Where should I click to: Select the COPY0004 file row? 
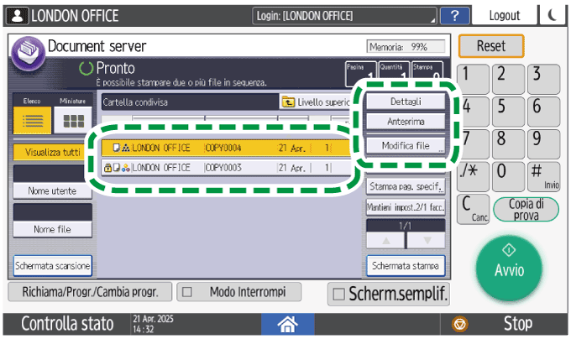click(226, 148)
